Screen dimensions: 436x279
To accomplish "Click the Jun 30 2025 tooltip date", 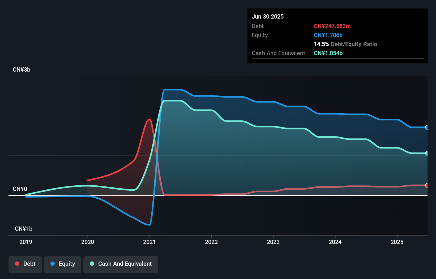I will tap(268, 16).
